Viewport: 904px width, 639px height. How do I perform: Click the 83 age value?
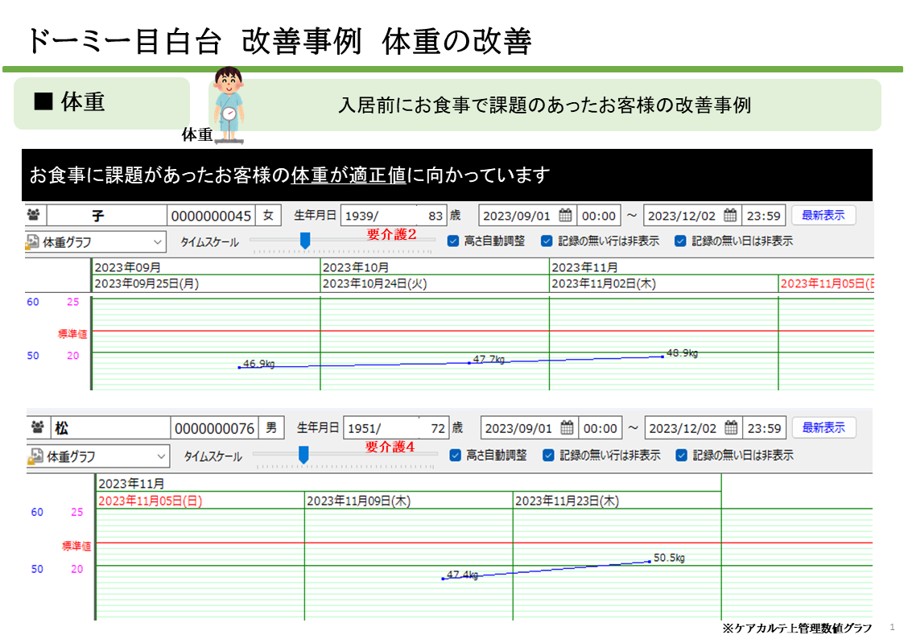coord(435,216)
